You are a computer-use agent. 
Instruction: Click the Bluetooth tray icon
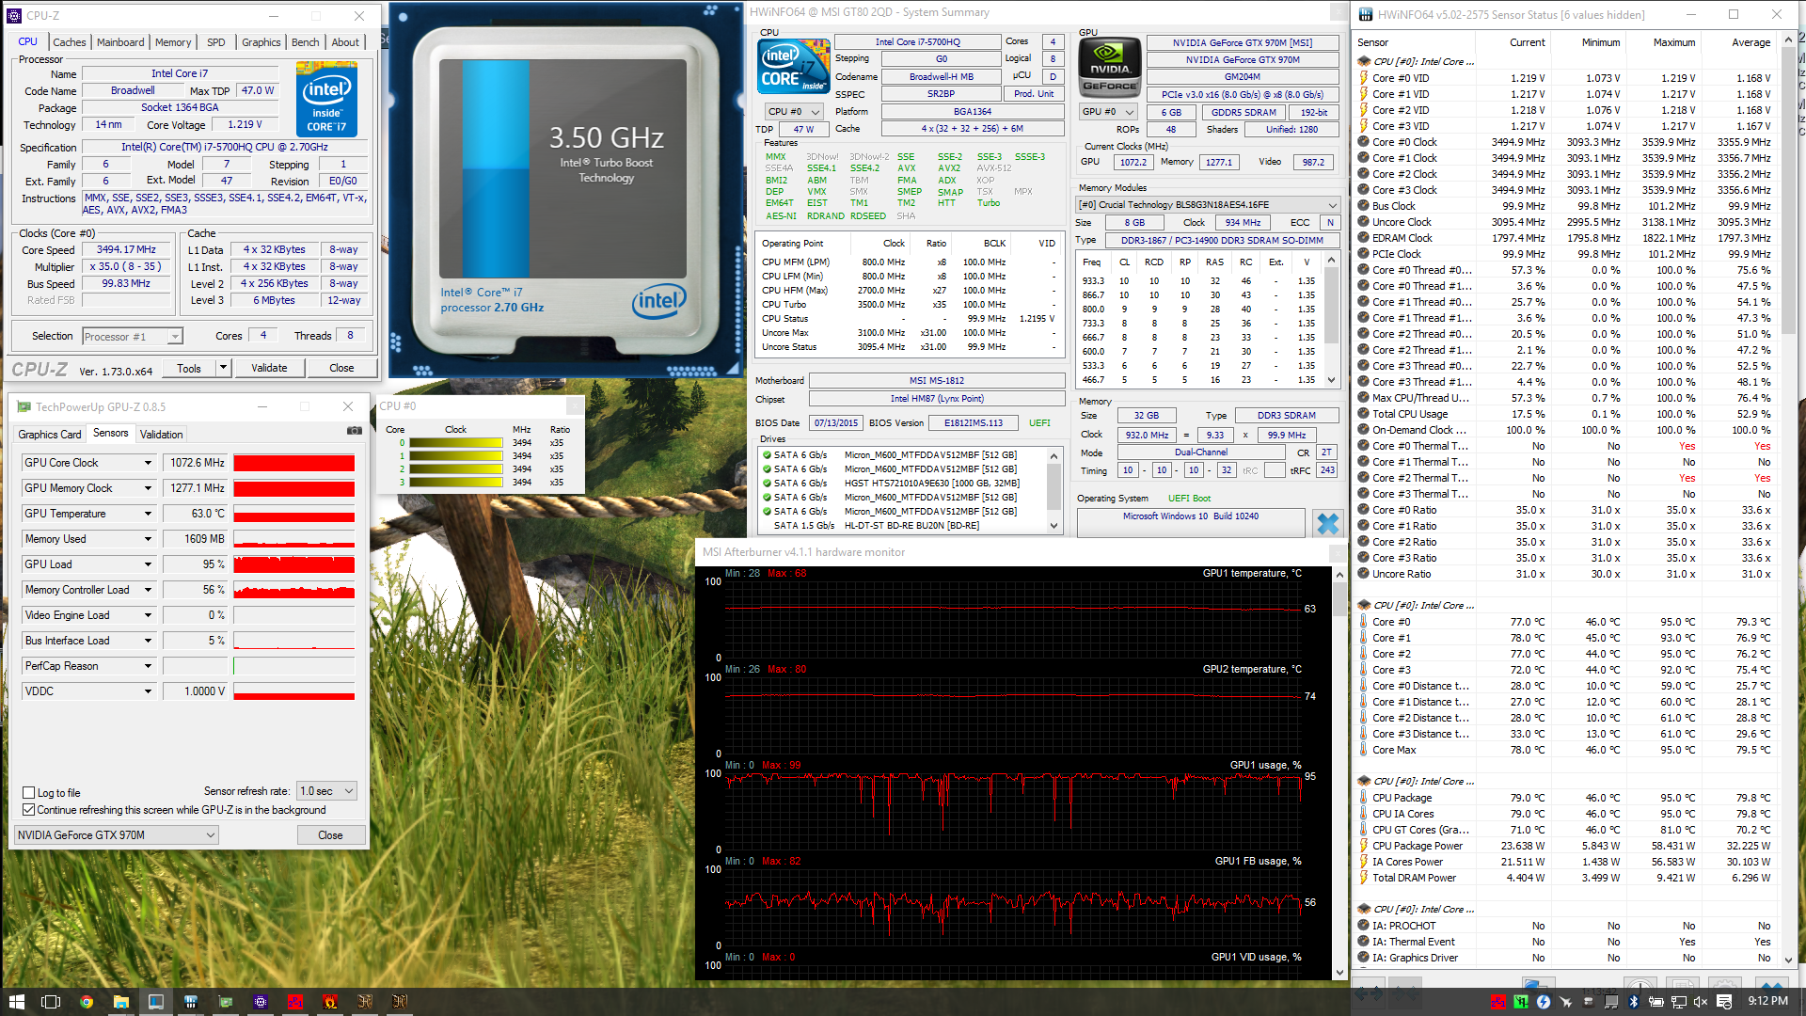pos(1634,1002)
